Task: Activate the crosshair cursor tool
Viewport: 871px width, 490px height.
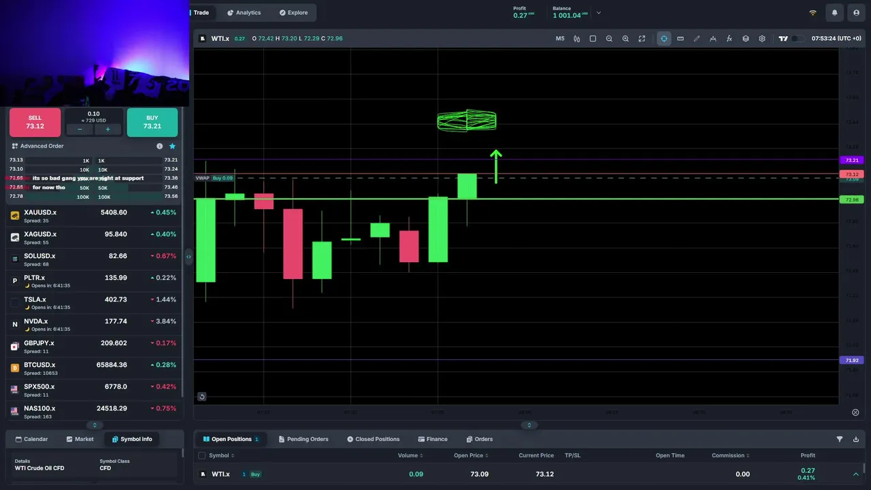Action: pyautogui.click(x=664, y=39)
